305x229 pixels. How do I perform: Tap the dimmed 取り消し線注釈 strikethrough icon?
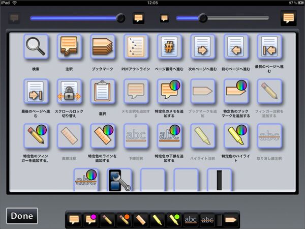coord(269,136)
